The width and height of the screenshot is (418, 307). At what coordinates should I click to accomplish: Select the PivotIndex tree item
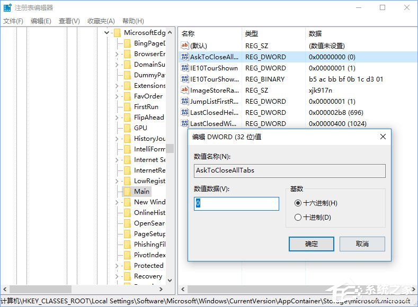point(149,255)
